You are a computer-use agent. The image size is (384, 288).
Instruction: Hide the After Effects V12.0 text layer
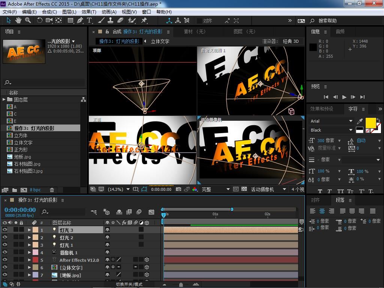4,260
